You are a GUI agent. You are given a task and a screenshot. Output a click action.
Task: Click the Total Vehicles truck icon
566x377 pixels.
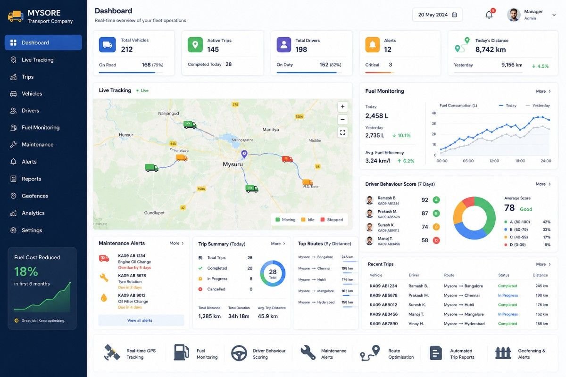tap(107, 45)
